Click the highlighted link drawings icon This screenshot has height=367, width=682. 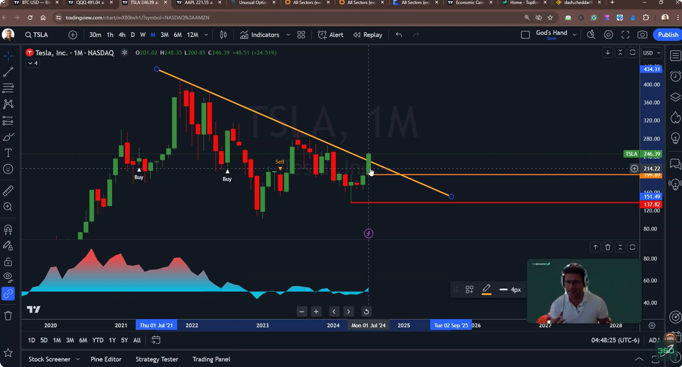(x=8, y=293)
